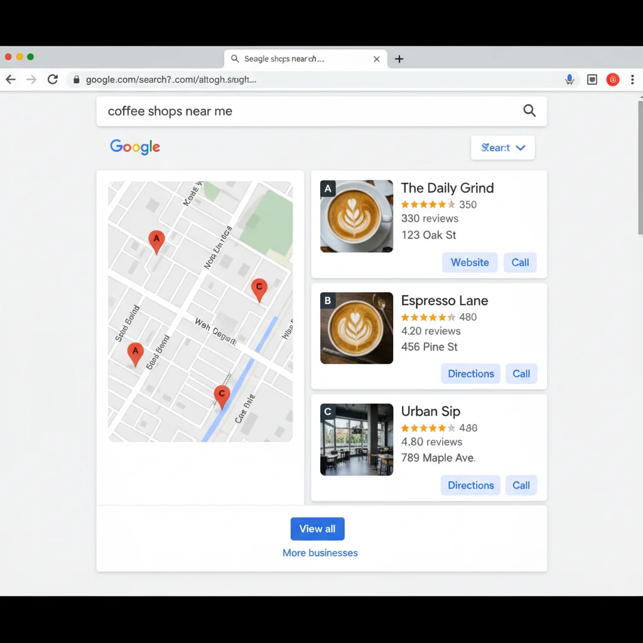This screenshot has width=643, height=643.
Task: Reload the page with refresh icon
Action: pos(53,80)
